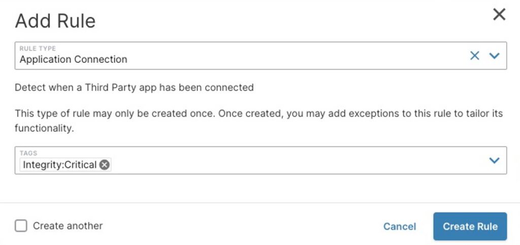Screen dimensions: 520x245
Task: Click the Cancel link
Action: coord(400,227)
